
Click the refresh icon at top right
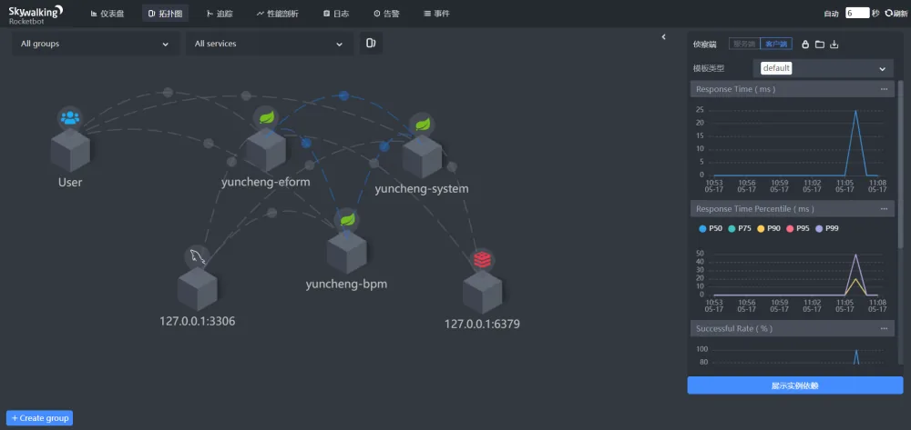(889, 13)
